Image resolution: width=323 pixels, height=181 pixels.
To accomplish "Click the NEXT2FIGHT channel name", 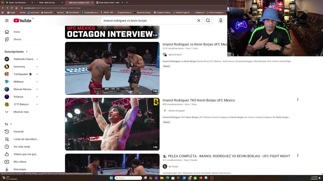I will tap(175, 55).
